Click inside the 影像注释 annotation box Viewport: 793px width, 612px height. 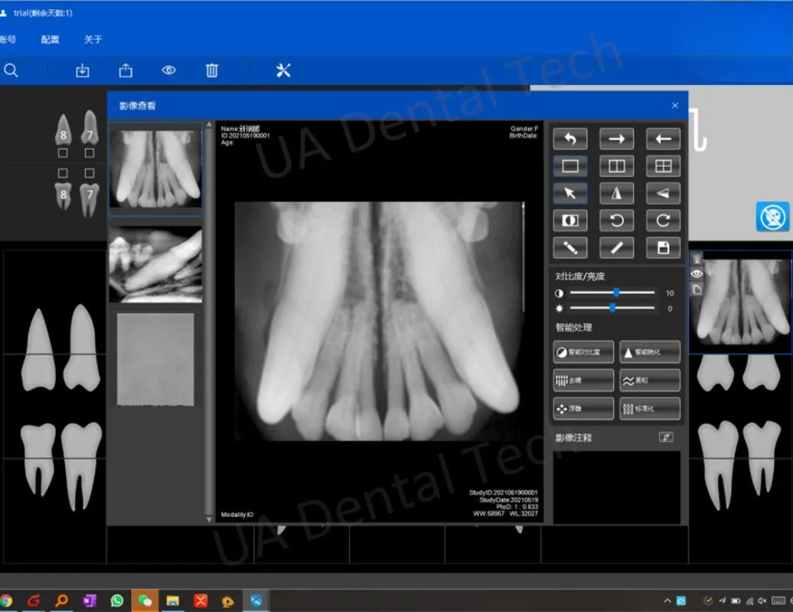616,487
